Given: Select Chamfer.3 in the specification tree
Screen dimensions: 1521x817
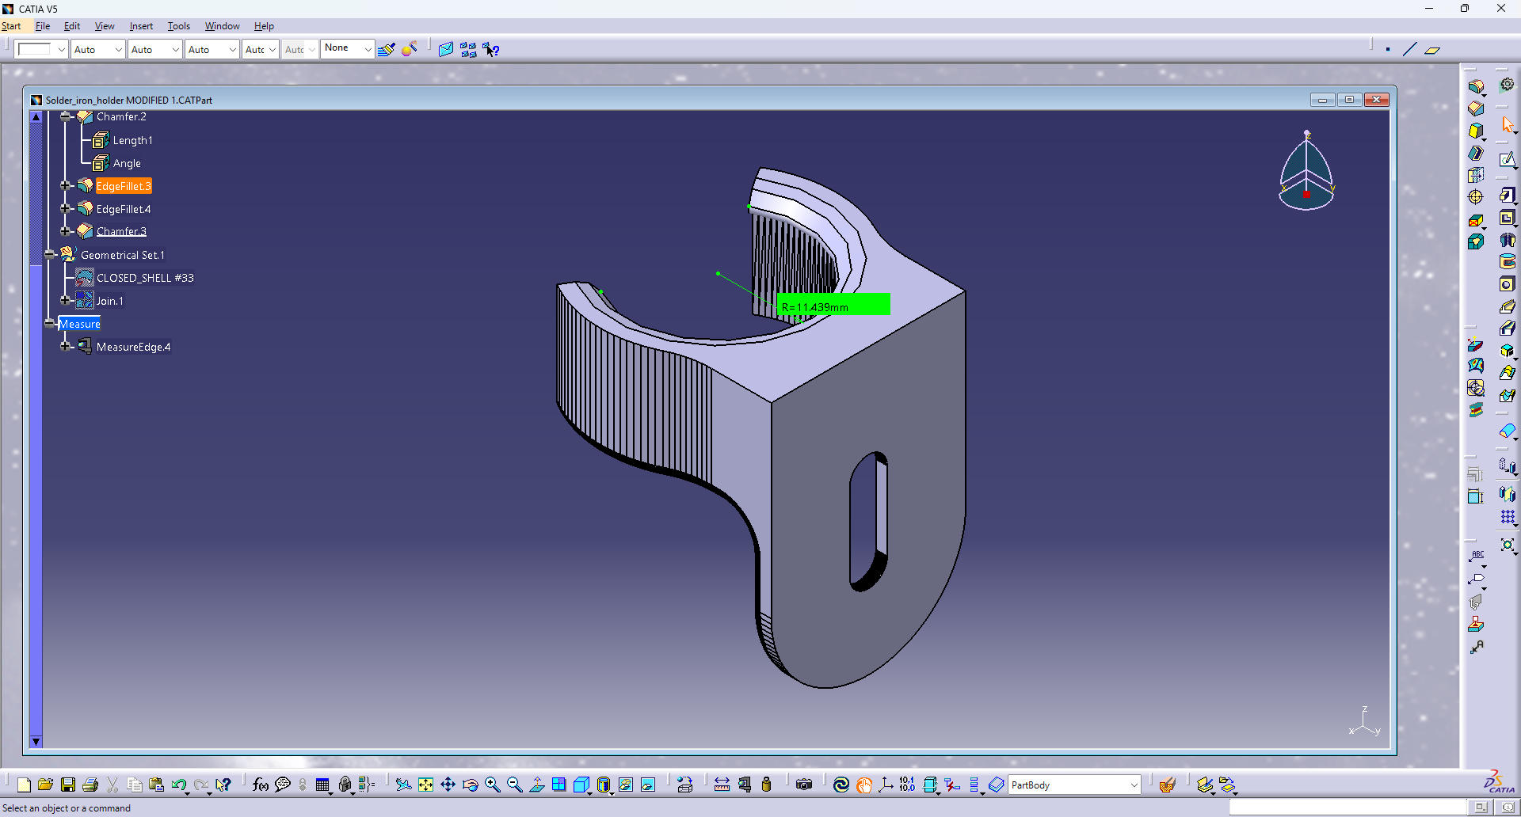Looking at the screenshot, I should 121,231.
